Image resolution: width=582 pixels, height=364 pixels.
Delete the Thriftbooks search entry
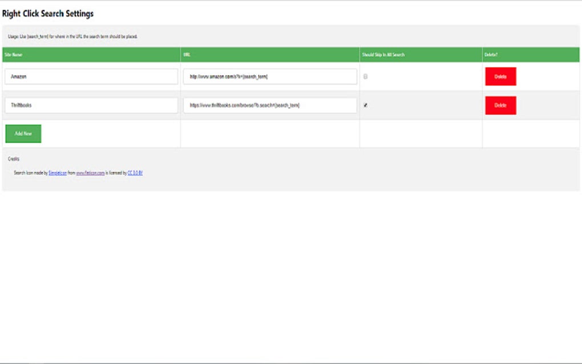pyautogui.click(x=500, y=105)
